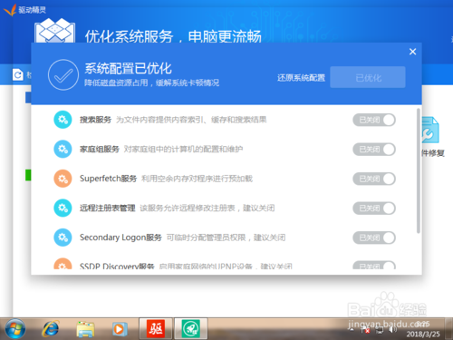Open the media player from the taskbar
This screenshot has height=340, width=453.
tap(120, 329)
